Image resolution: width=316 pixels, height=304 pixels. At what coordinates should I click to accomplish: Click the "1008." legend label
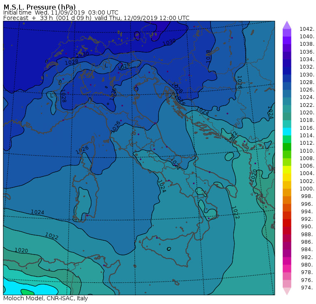click(307, 158)
